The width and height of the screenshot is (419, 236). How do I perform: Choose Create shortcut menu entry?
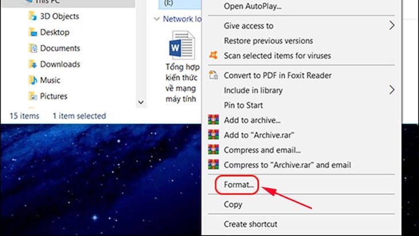[250, 224]
